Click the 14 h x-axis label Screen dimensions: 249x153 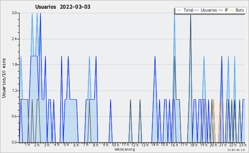[155, 145]
